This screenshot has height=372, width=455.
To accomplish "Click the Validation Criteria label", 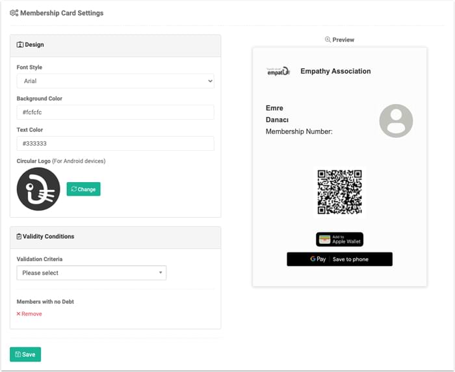I will (x=40, y=259).
